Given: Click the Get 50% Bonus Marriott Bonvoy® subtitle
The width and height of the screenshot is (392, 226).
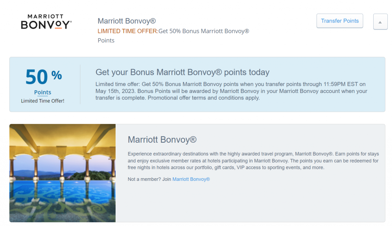Looking at the screenshot, I should (x=204, y=31).
